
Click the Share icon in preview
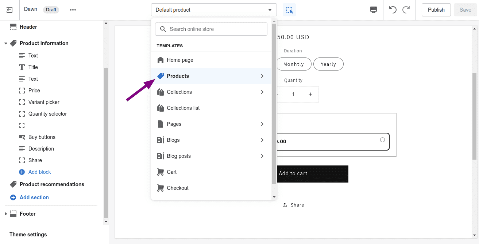coord(285,205)
